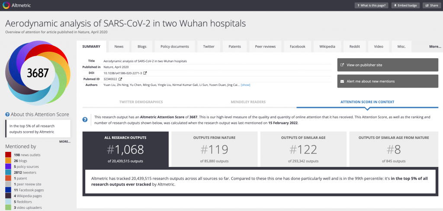Viewport: 443px width, 211px height.
Task: Open the 1 patent mention link
Action: (20, 178)
